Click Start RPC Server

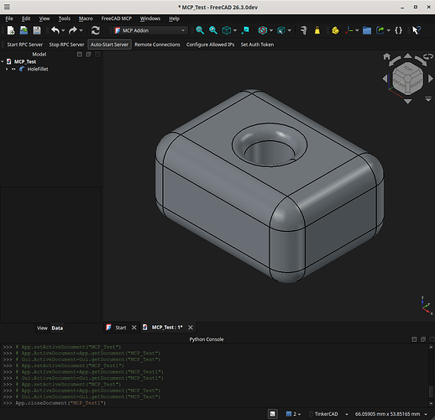click(x=25, y=45)
